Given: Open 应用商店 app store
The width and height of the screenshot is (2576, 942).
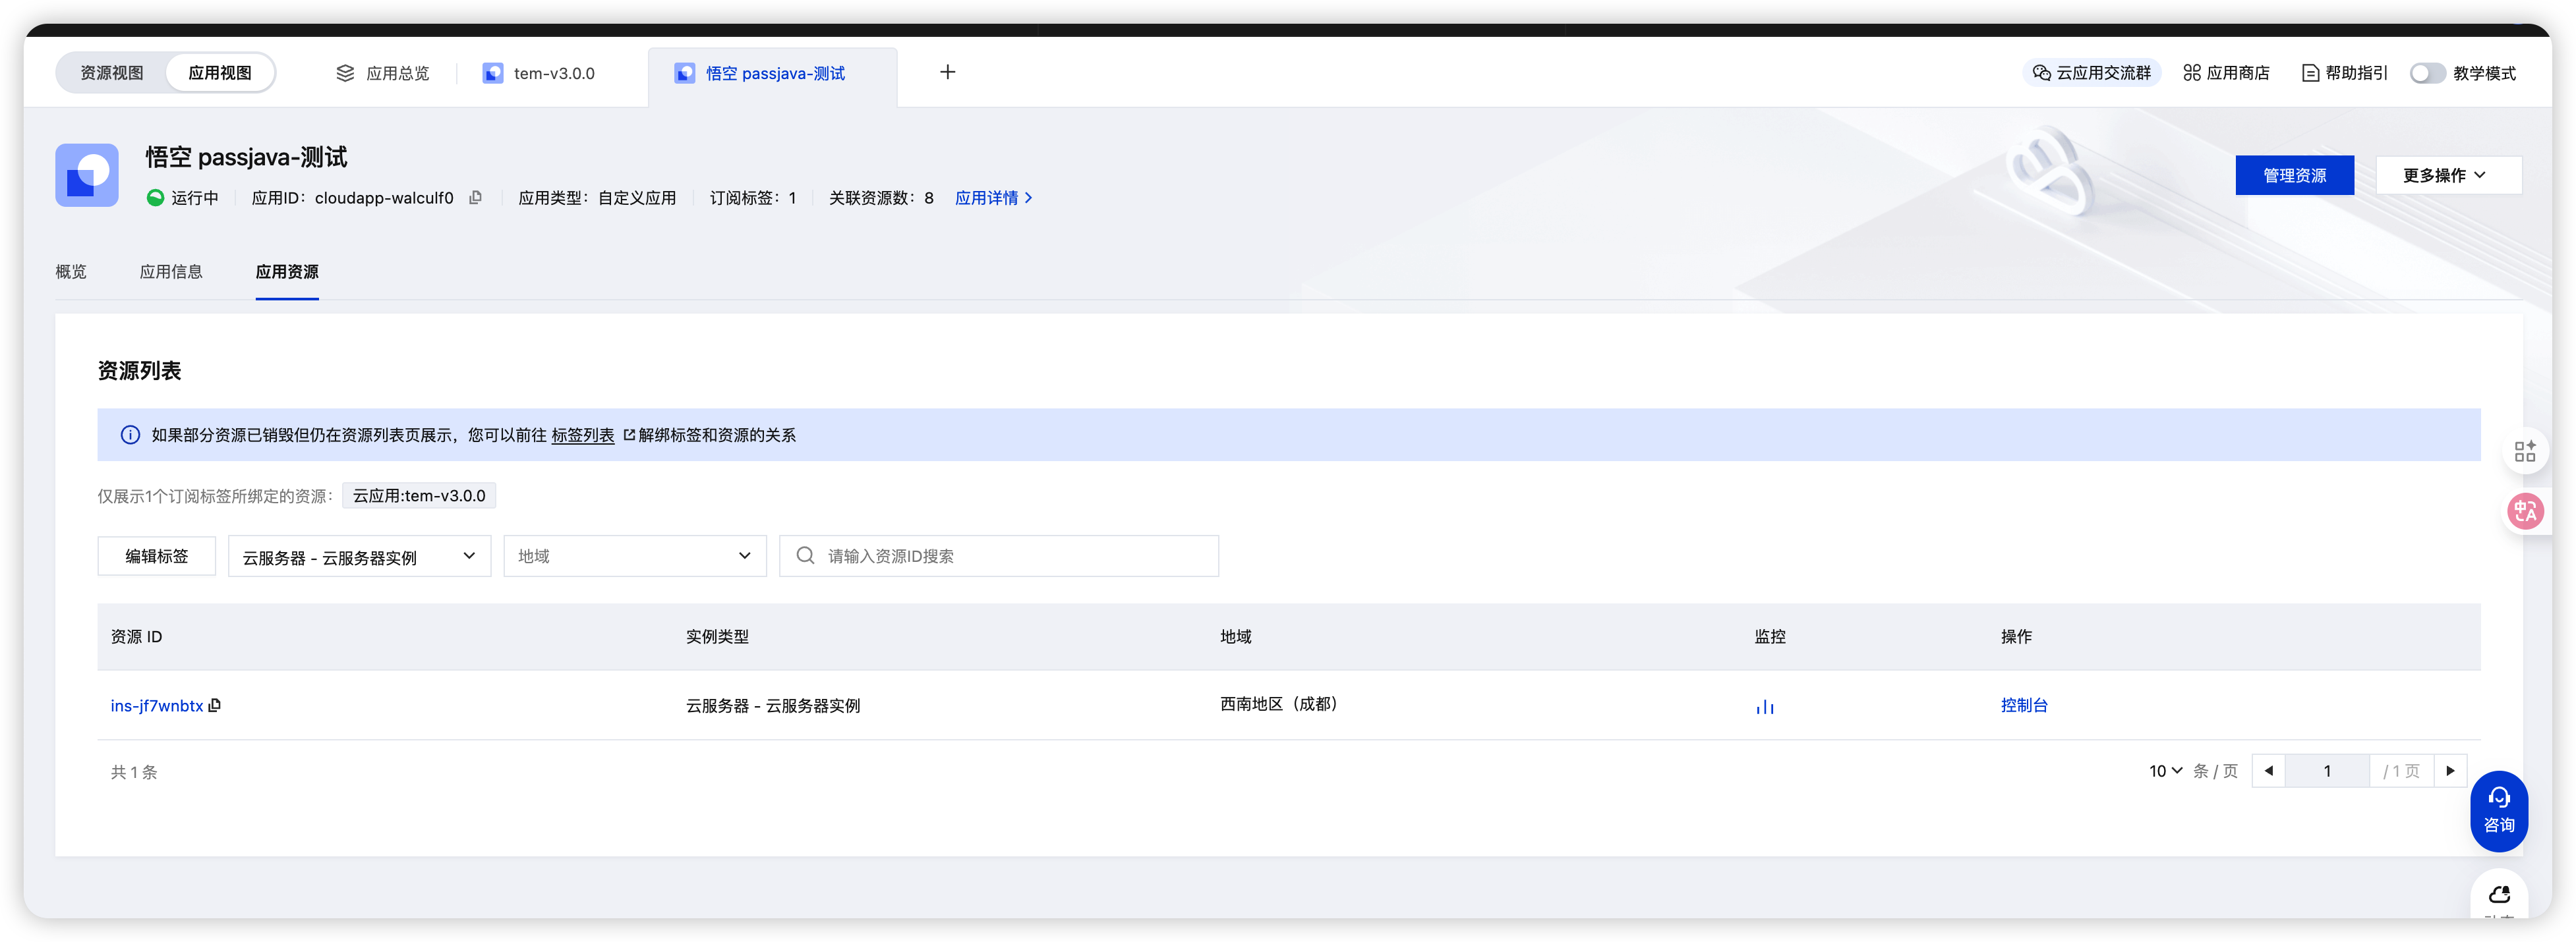Looking at the screenshot, I should tap(2226, 73).
